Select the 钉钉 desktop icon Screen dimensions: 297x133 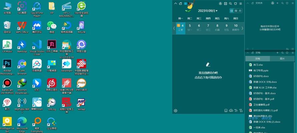(x=37, y=85)
